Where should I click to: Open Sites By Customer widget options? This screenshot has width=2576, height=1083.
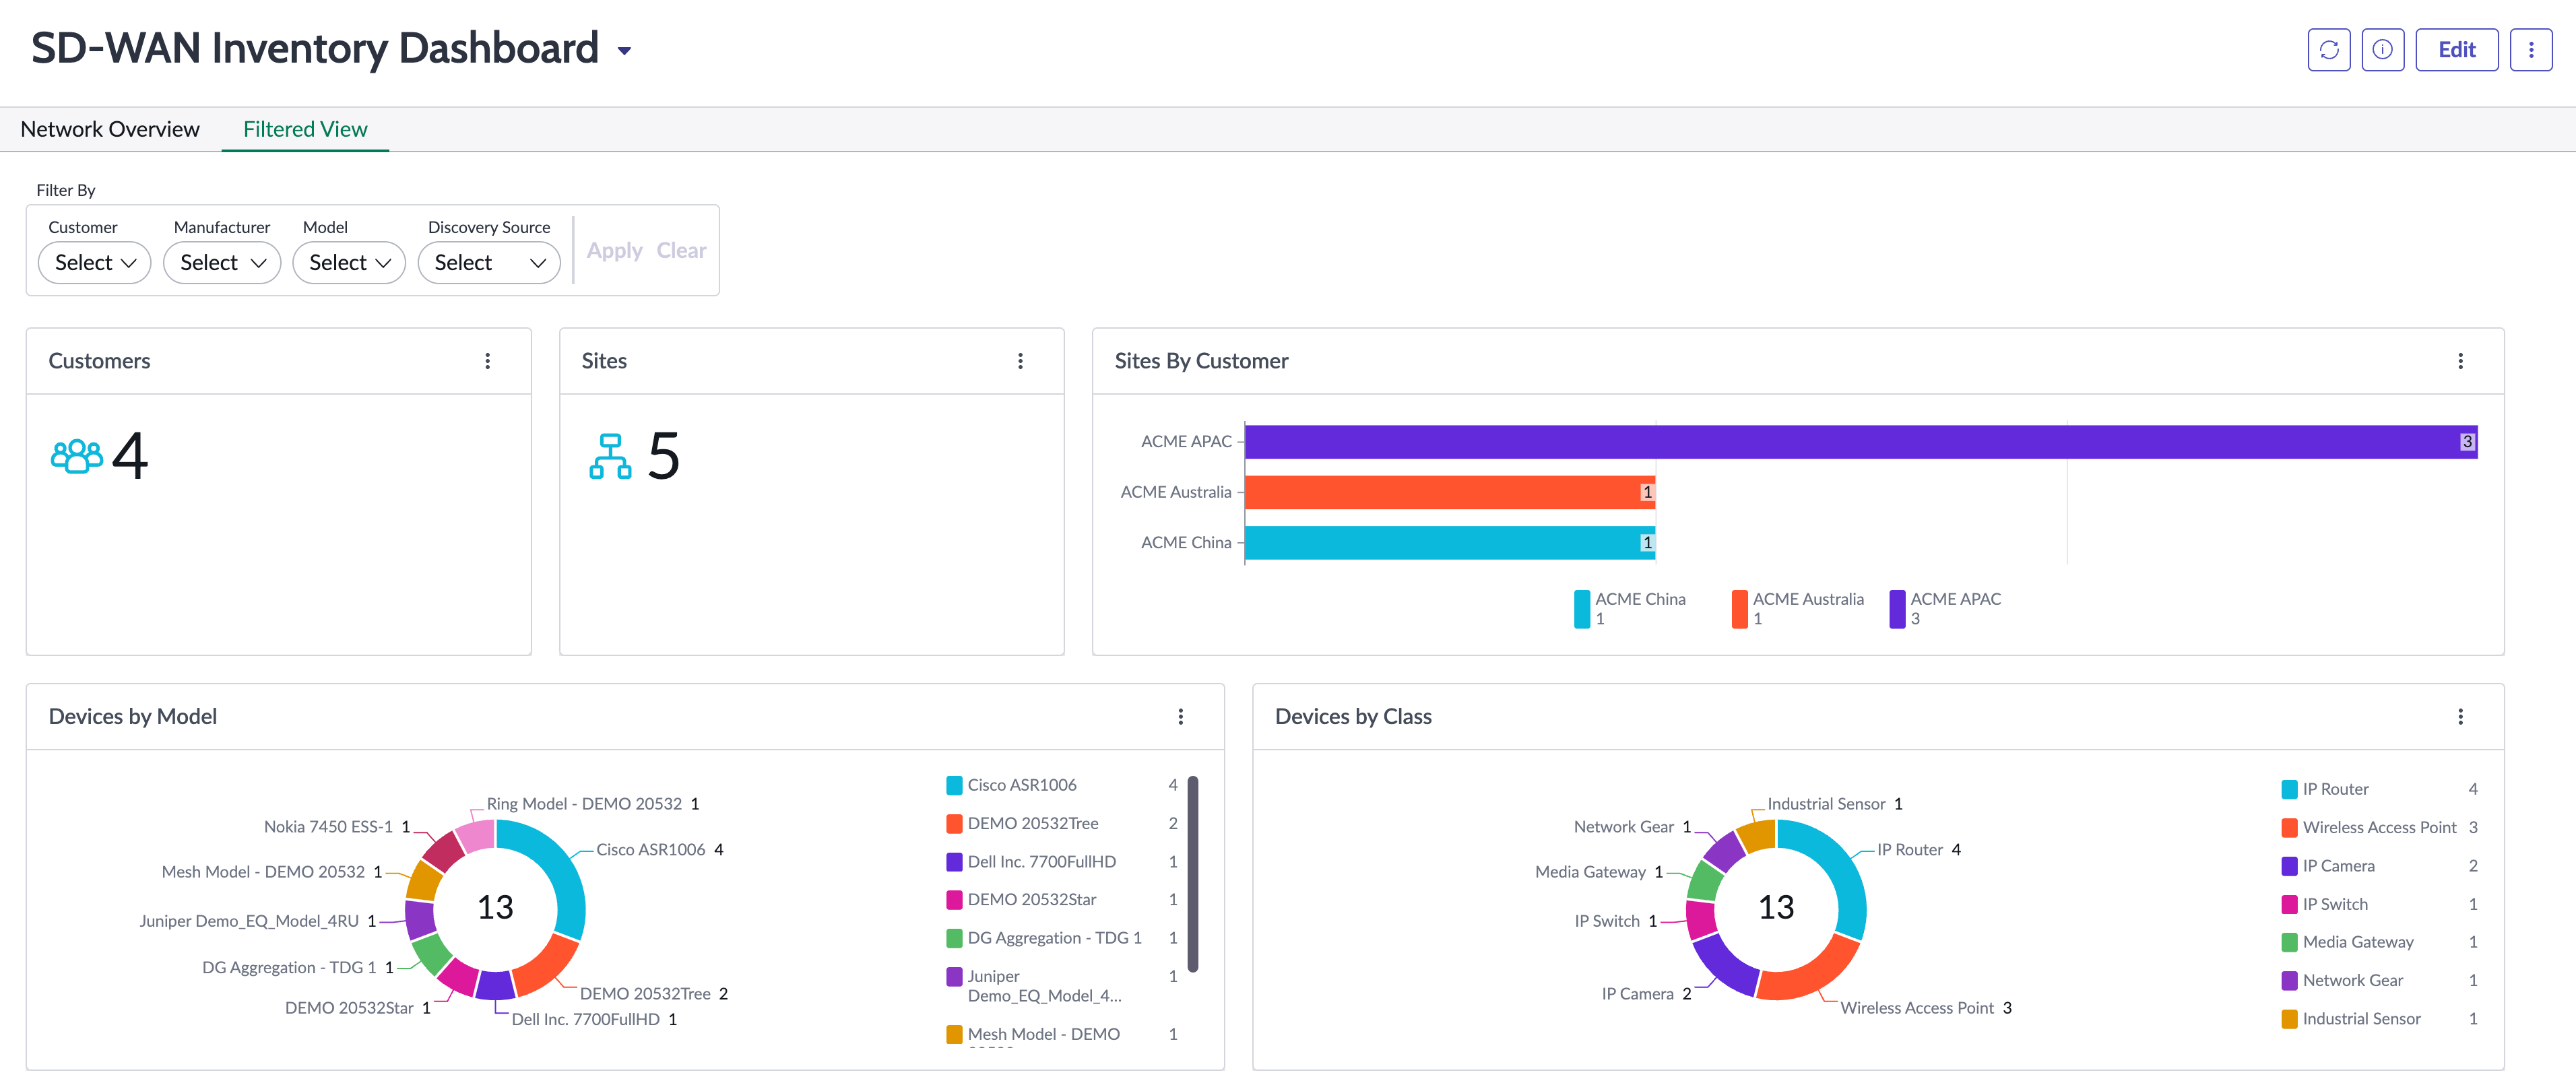click(2460, 361)
